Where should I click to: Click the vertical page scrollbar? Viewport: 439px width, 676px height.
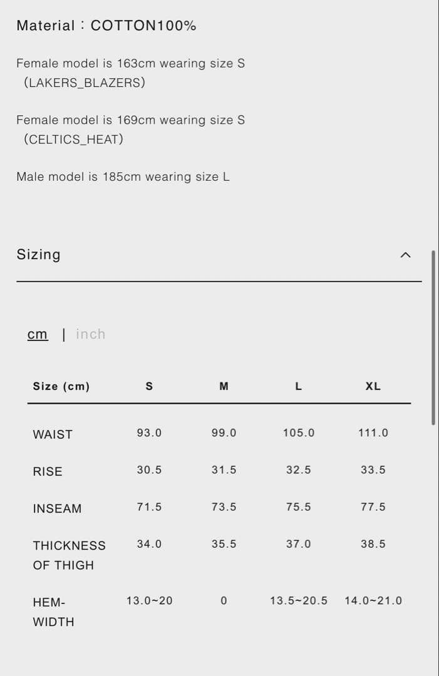pos(433,338)
